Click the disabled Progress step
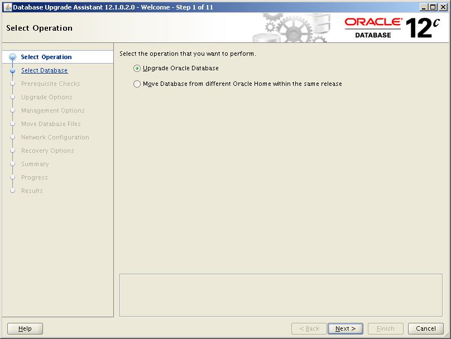Image resolution: width=451 pixels, height=339 pixels. (35, 177)
